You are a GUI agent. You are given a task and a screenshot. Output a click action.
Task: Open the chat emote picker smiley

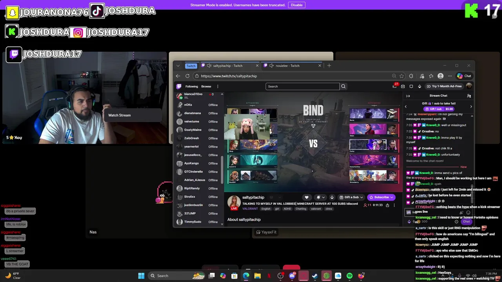coord(468,213)
